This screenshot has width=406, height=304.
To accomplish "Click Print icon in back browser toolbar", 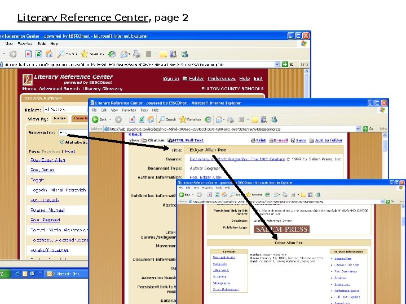I will (136, 54).
